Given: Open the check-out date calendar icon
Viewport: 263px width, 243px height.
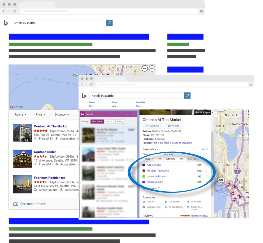Looking at the screenshot, I should point(181,159).
